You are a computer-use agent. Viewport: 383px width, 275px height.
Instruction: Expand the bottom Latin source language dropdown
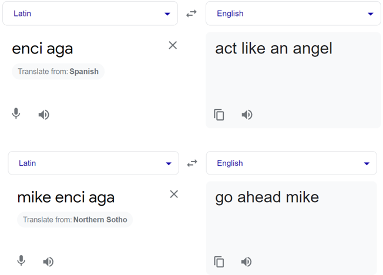tap(93, 163)
